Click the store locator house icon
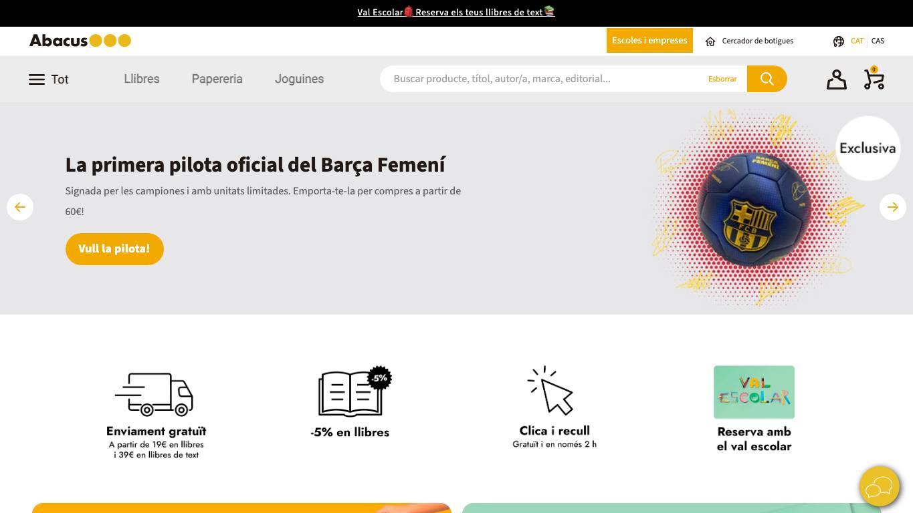 pos(710,41)
